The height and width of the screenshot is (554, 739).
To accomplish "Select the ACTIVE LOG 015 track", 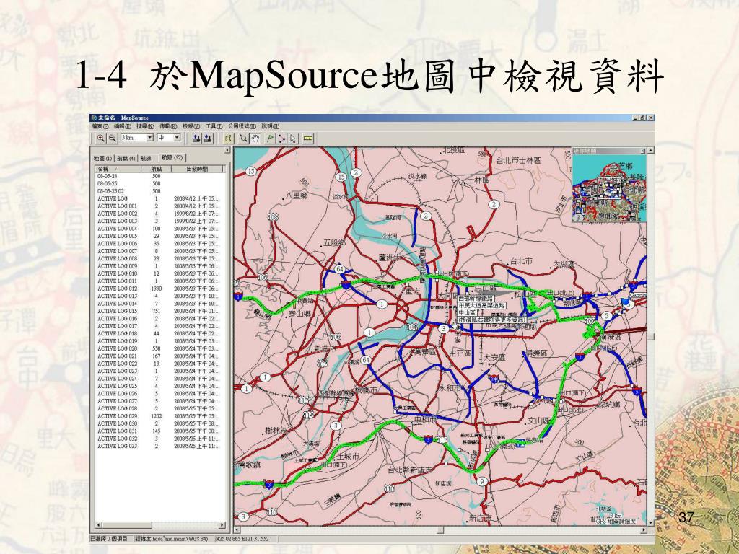I will click(159, 312).
